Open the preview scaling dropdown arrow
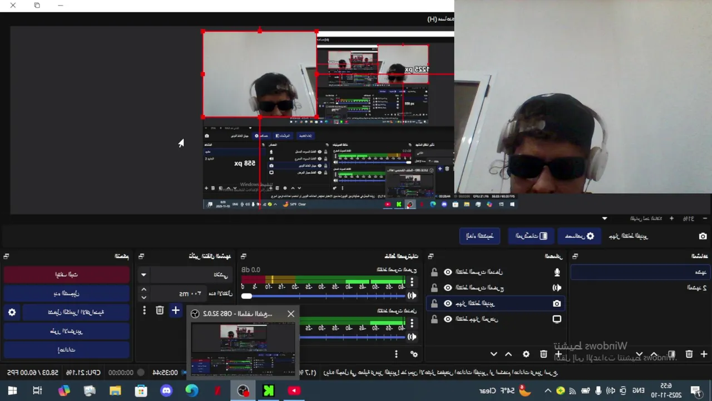This screenshot has width=712, height=401. pyautogui.click(x=605, y=218)
